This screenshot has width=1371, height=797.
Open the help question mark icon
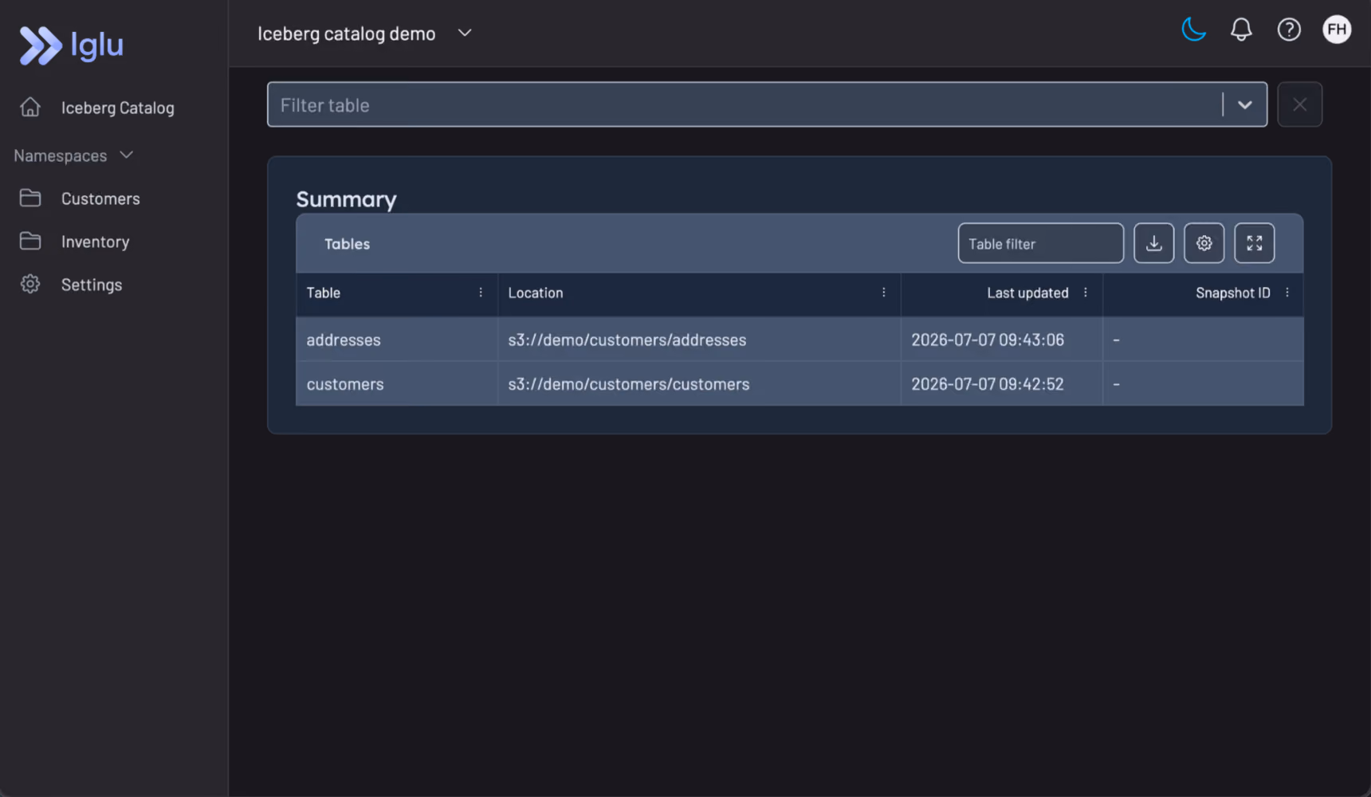click(1289, 29)
